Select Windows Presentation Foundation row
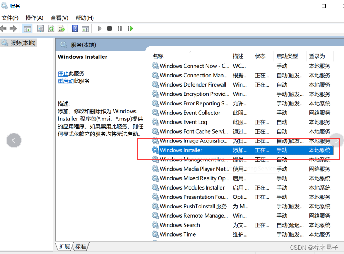This screenshot has width=344, height=254. click(242, 197)
